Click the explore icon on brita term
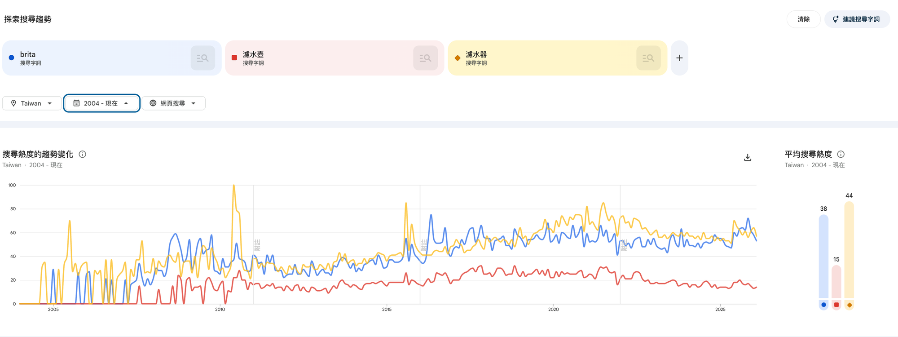Screen dimensions: 898x337 [202, 58]
